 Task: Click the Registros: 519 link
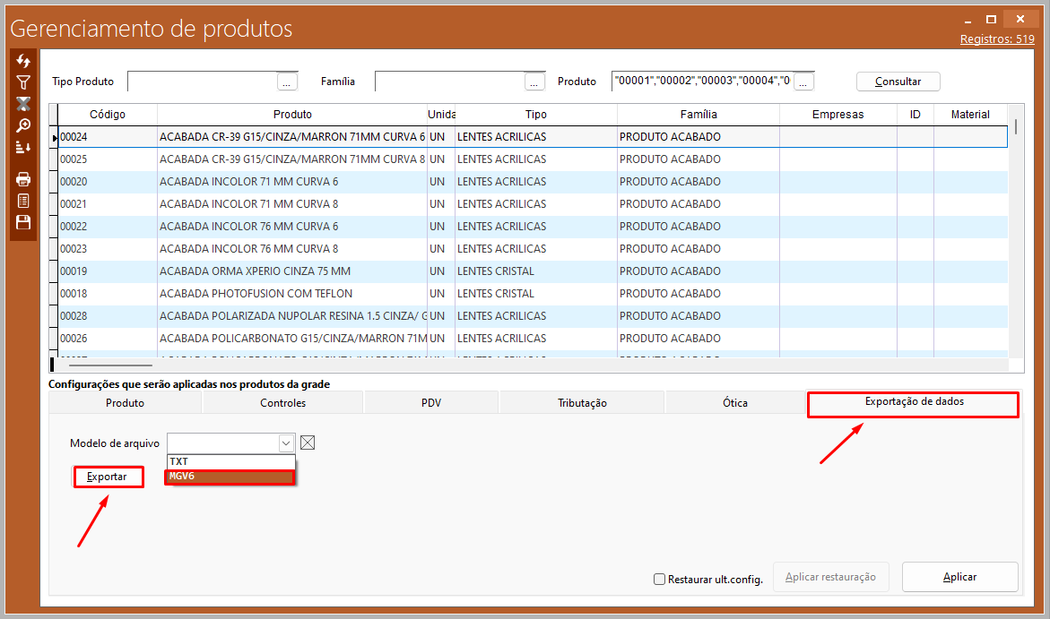[x=997, y=39]
